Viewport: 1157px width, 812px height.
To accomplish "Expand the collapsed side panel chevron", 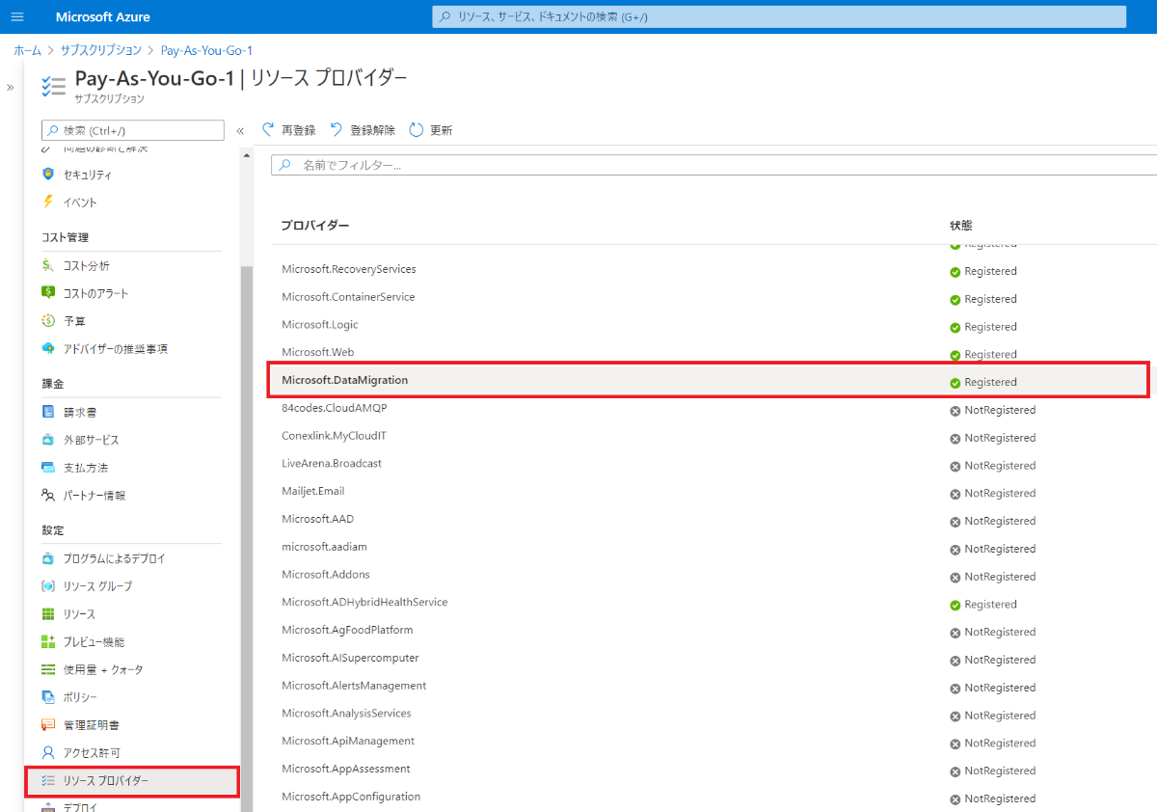I will pyautogui.click(x=11, y=88).
